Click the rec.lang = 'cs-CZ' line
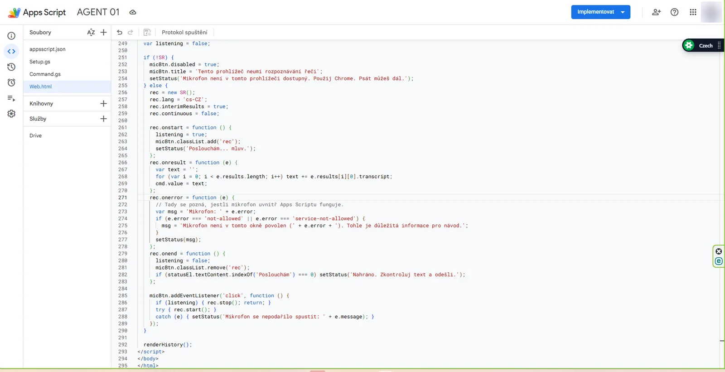Screen dimensions: 725x372 coord(179,99)
